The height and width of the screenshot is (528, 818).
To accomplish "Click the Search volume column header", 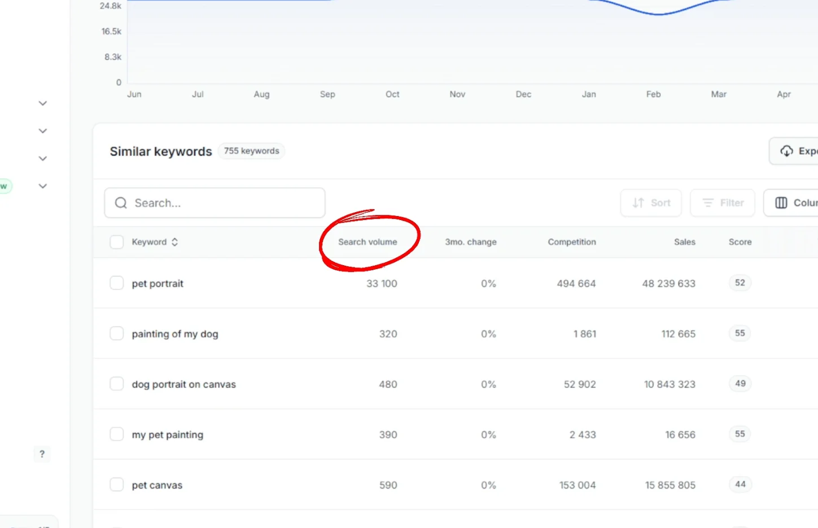I will [368, 242].
